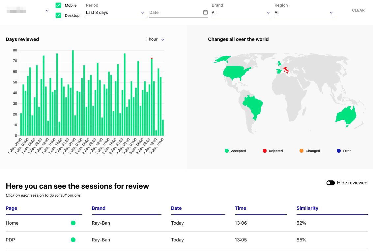The image size is (373, 251).
Task: Open the Period dropdown showing Last 3 days
Action: [115, 13]
